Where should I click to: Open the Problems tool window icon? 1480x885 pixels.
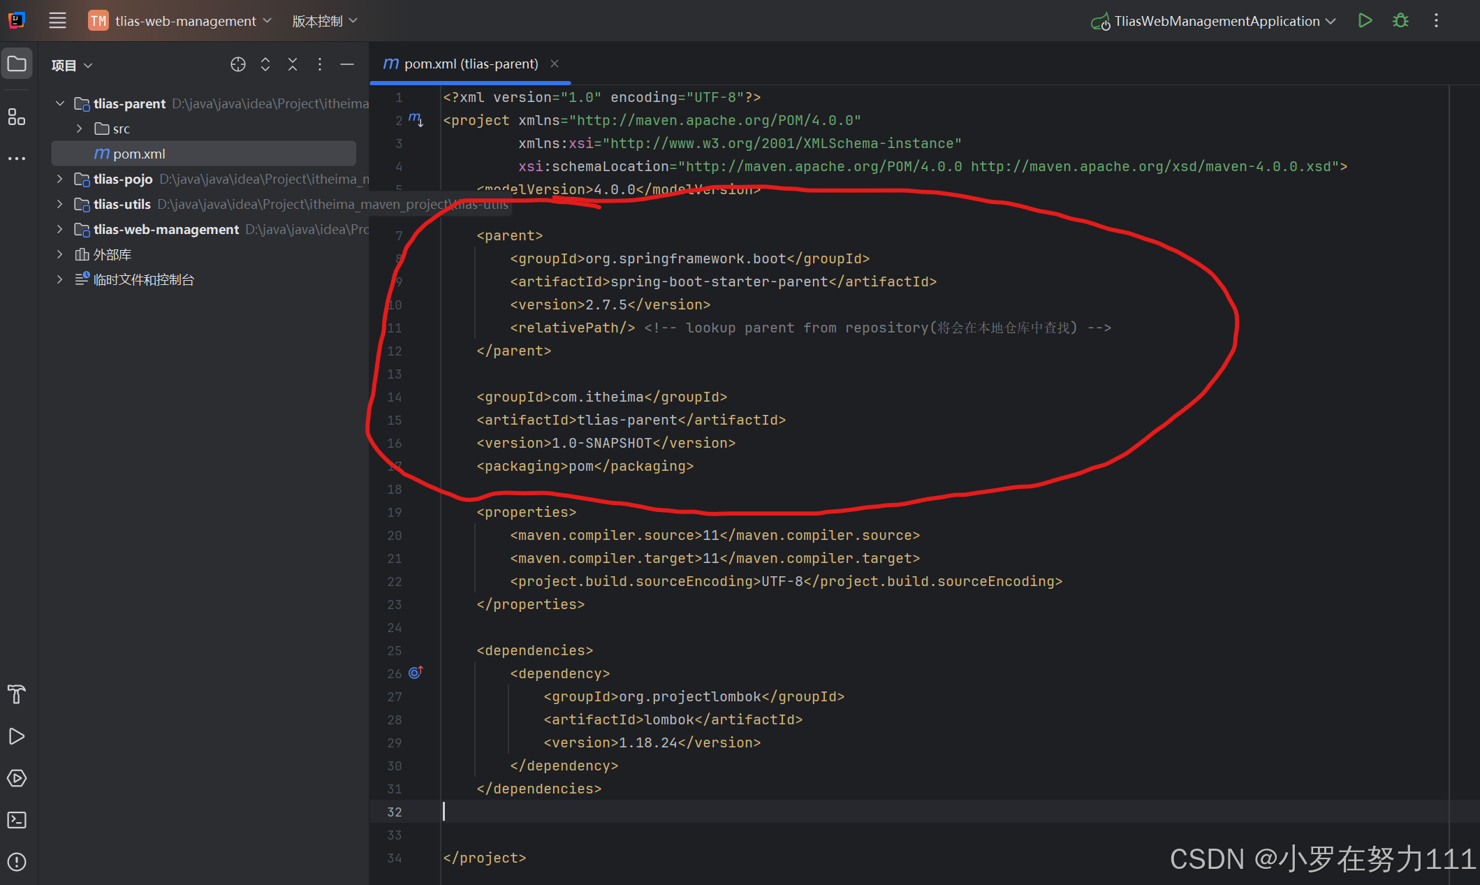[x=17, y=862]
